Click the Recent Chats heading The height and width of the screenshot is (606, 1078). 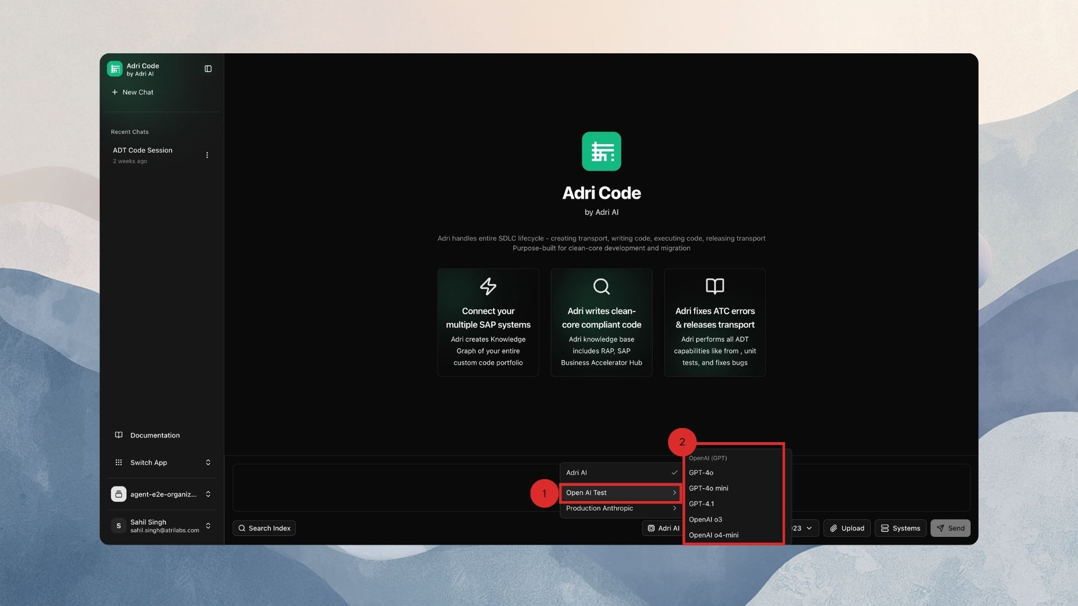pyautogui.click(x=130, y=132)
